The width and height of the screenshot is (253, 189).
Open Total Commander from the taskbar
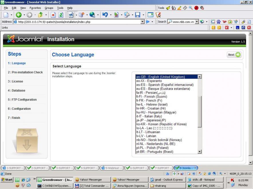pos(92,186)
